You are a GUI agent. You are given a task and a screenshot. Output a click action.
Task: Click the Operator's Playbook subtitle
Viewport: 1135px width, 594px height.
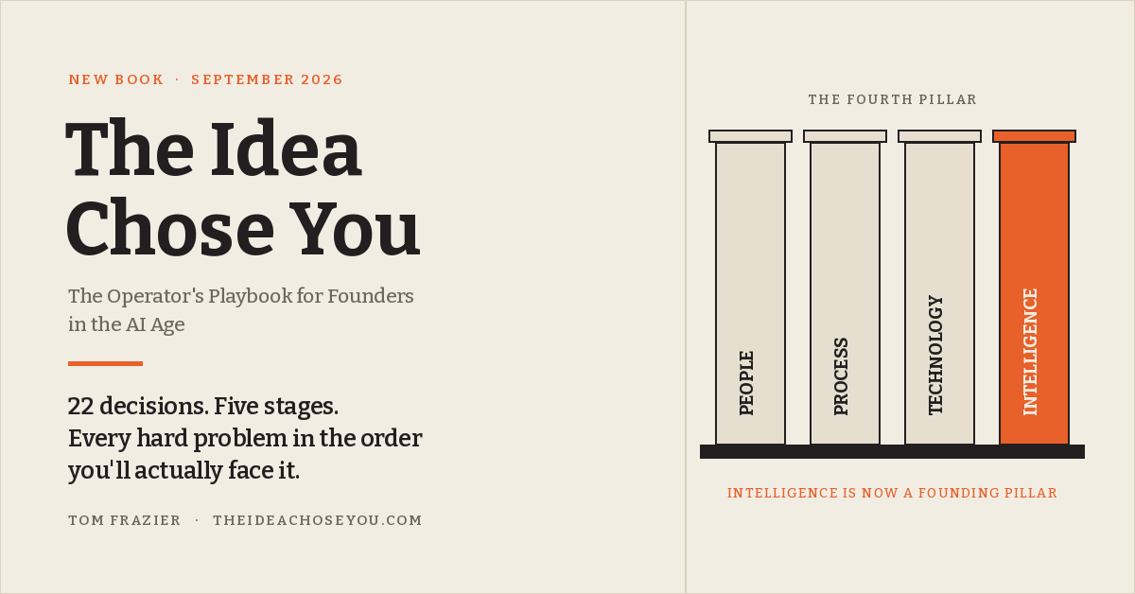pos(241,310)
